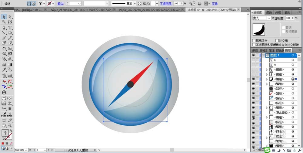The image size is (303, 153).
Task: Show the hidden S layer item
Action: pos(253,60)
